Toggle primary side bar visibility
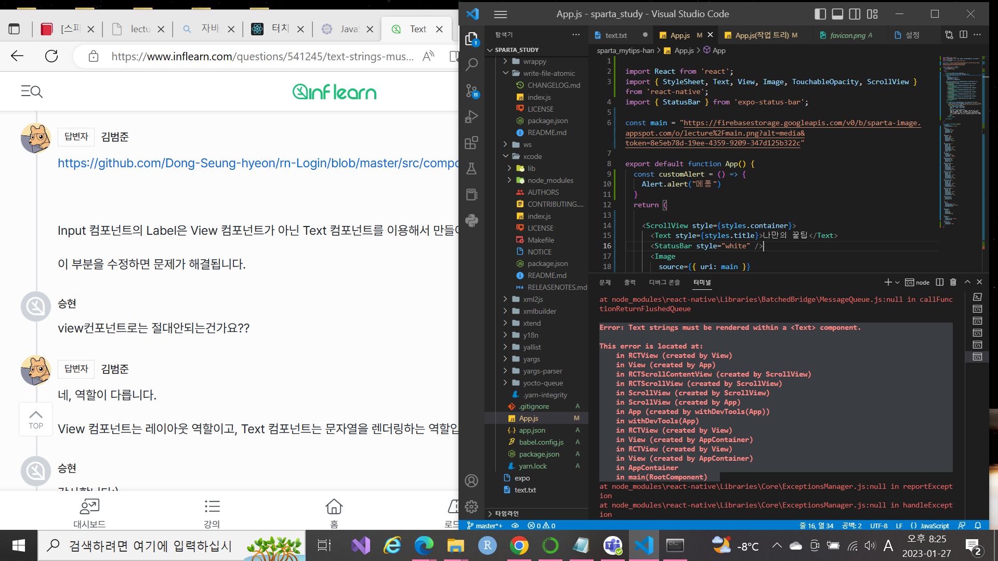 pyautogui.click(x=820, y=14)
